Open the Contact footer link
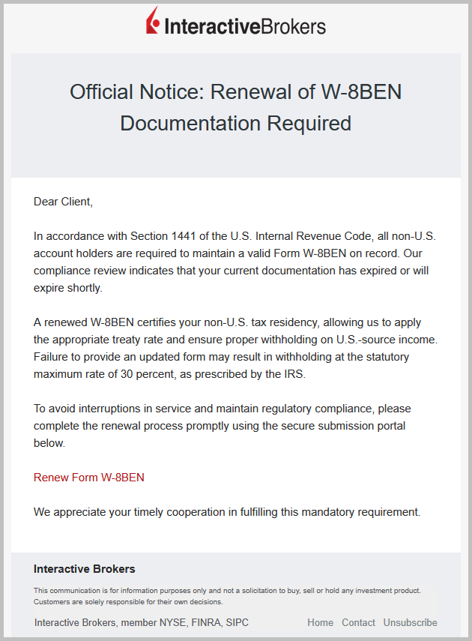The image size is (472, 641). [x=358, y=623]
